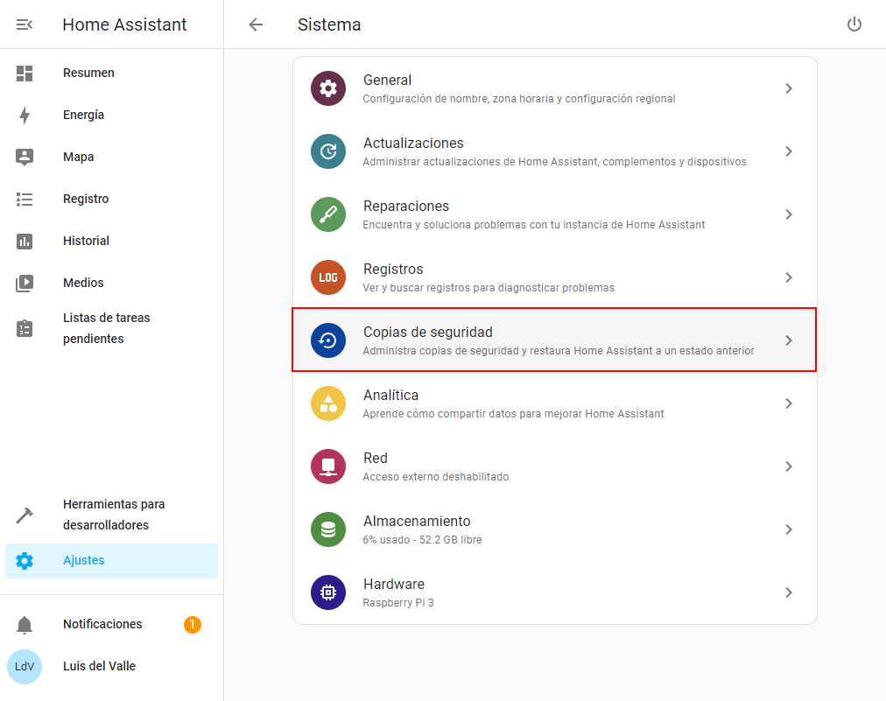Open the Luis del Valle profile
Image resolution: width=886 pixels, height=701 pixels.
(111, 667)
